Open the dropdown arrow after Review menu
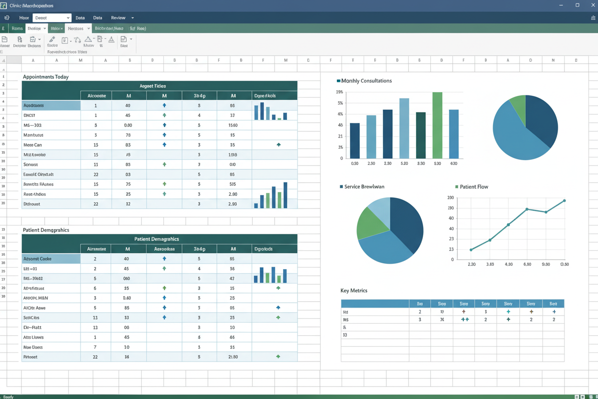The height and width of the screenshot is (399, 598). tap(133, 18)
